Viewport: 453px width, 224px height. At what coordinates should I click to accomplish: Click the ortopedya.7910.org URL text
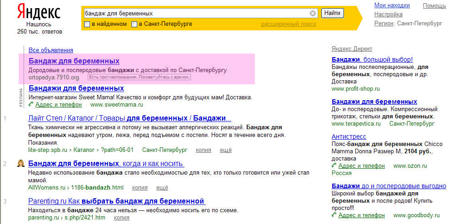pos(54,78)
